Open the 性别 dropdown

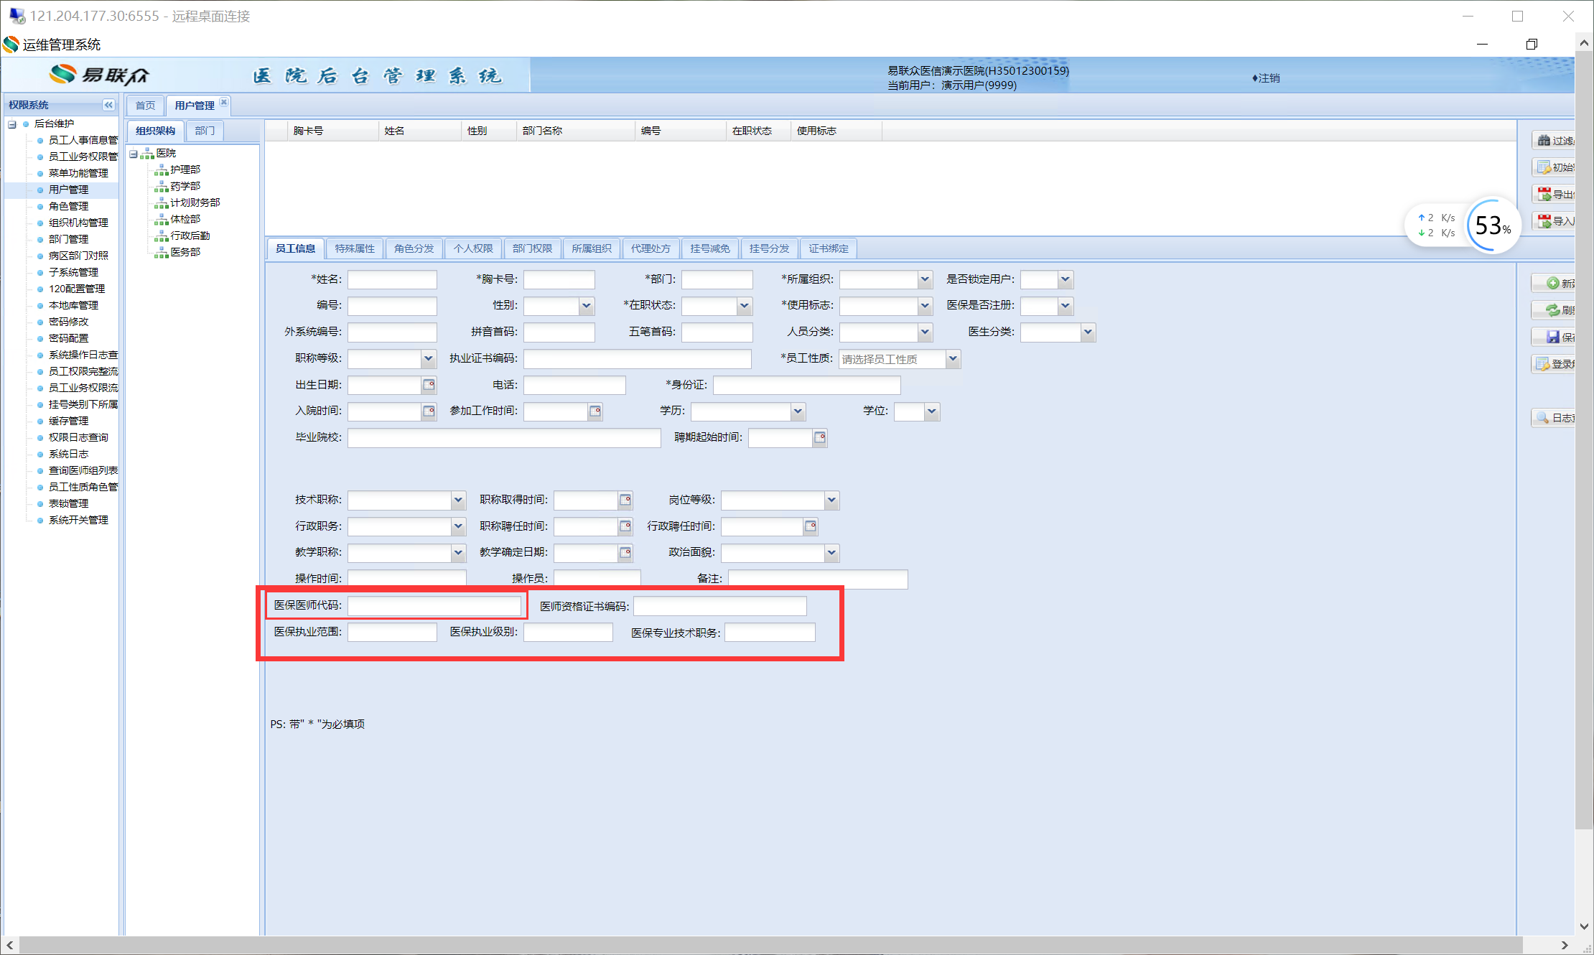click(x=586, y=306)
